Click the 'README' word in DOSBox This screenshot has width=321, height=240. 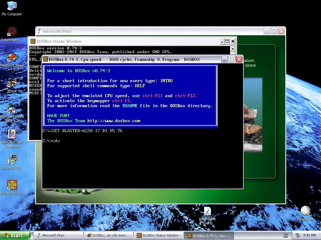(130, 106)
